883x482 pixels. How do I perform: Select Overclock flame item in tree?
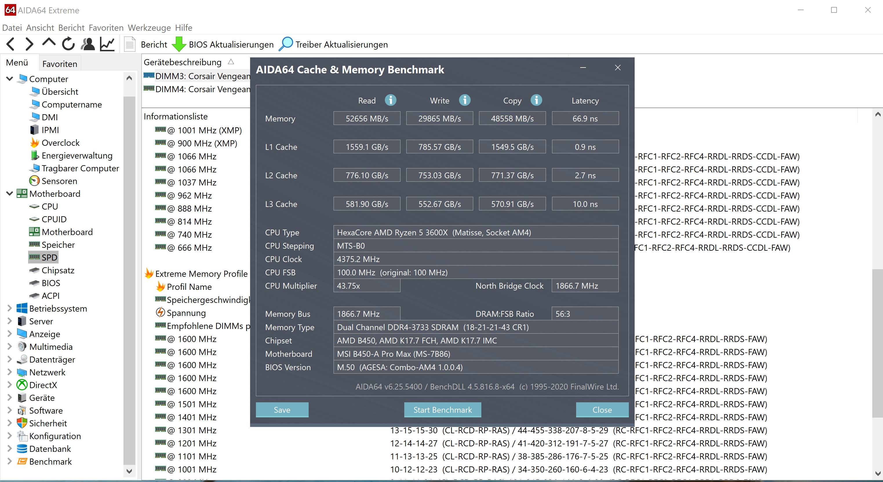click(x=54, y=143)
